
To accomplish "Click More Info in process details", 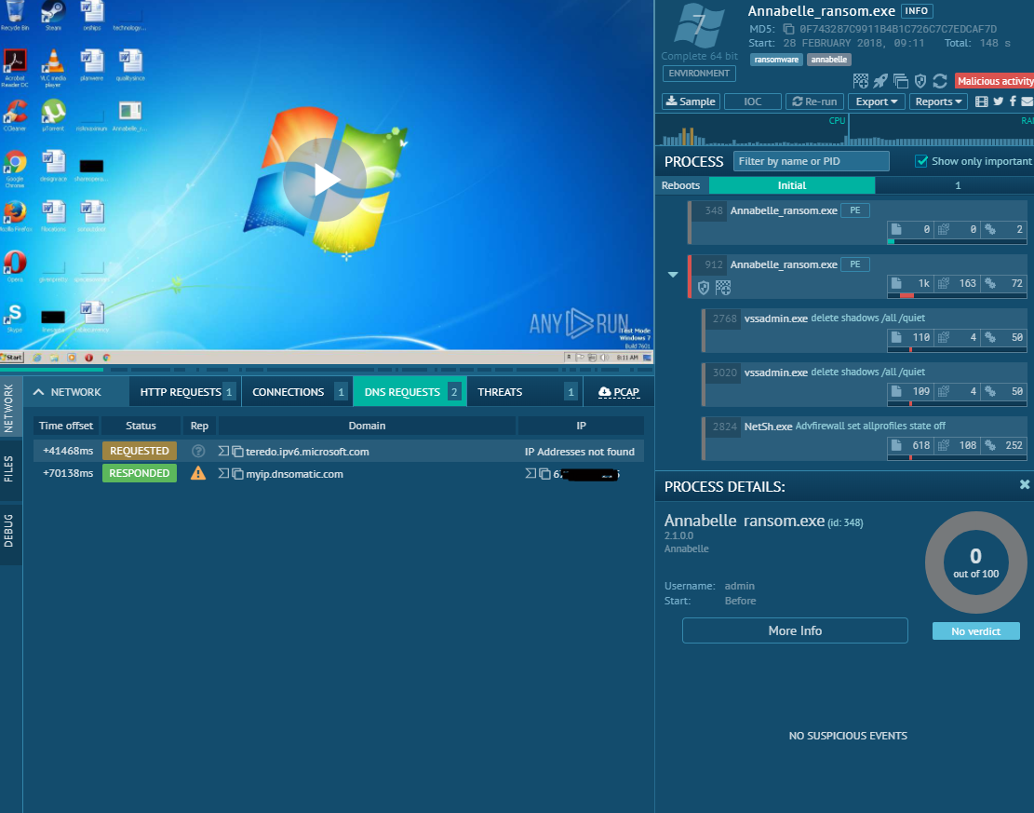I will tap(795, 630).
